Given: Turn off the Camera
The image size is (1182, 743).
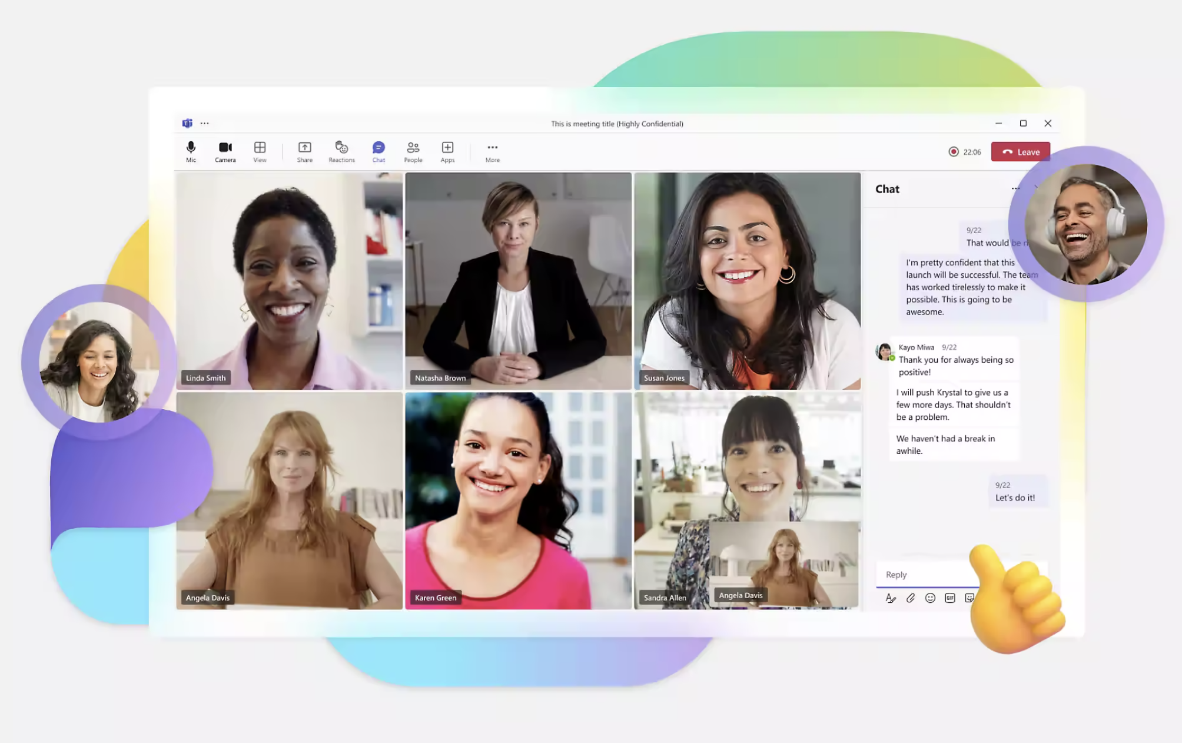Looking at the screenshot, I should pyautogui.click(x=225, y=151).
